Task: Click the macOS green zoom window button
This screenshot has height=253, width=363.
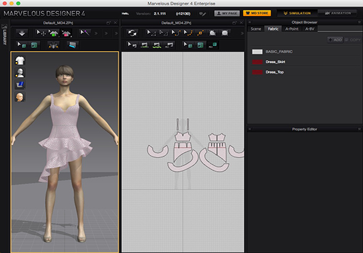Action: click(x=18, y=3)
